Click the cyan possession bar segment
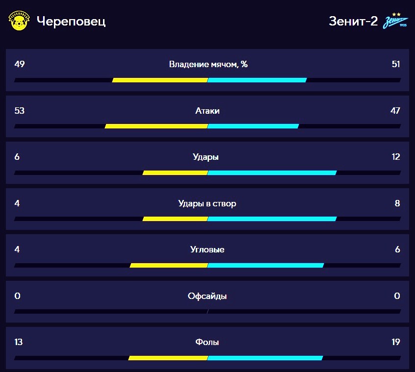This screenshot has height=372, width=415. coord(257,80)
